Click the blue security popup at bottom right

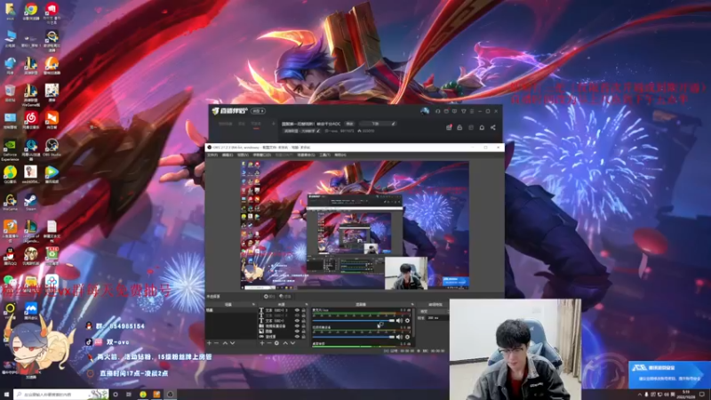(x=669, y=374)
